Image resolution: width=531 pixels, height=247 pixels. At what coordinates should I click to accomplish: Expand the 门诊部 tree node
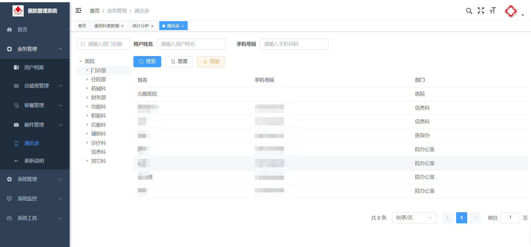pyautogui.click(x=87, y=70)
